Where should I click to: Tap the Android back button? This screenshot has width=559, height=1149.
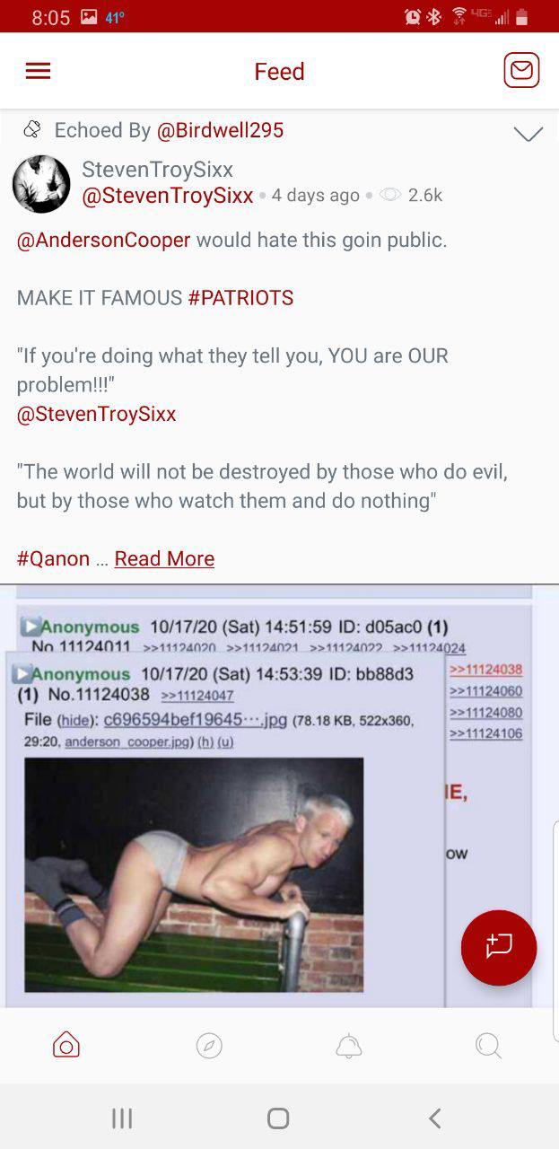tap(435, 1118)
